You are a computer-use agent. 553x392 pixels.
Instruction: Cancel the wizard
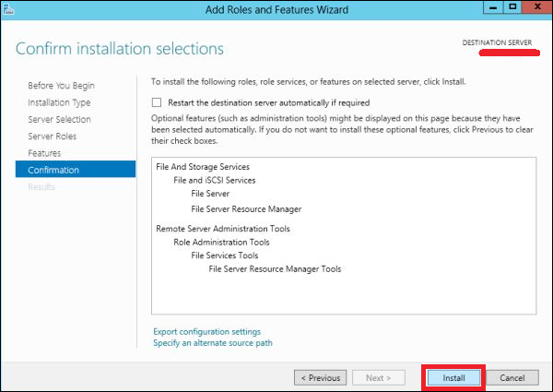(512, 377)
